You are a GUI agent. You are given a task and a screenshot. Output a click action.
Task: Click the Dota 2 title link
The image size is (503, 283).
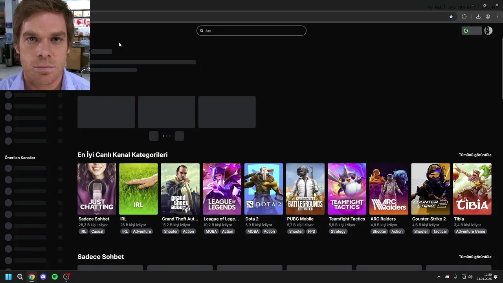[252, 219]
